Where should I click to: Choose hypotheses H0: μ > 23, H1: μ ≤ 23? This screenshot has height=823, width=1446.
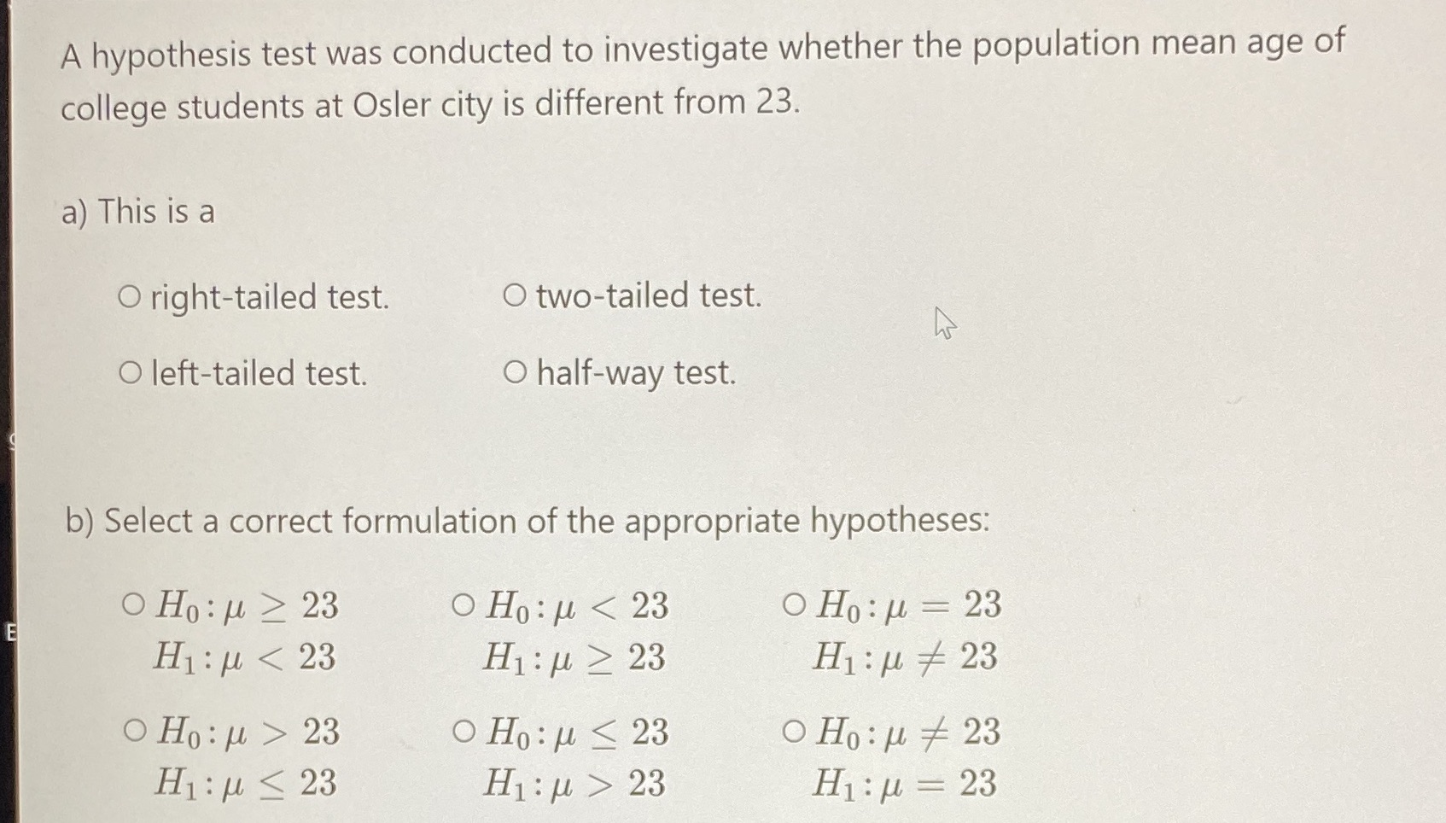point(134,732)
